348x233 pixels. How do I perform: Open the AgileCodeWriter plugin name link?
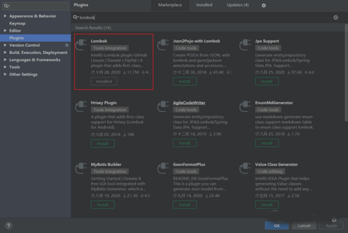click(189, 103)
